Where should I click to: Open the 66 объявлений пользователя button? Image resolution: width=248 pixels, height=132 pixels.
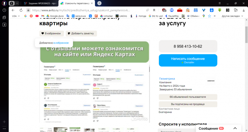[x=188, y=97]
